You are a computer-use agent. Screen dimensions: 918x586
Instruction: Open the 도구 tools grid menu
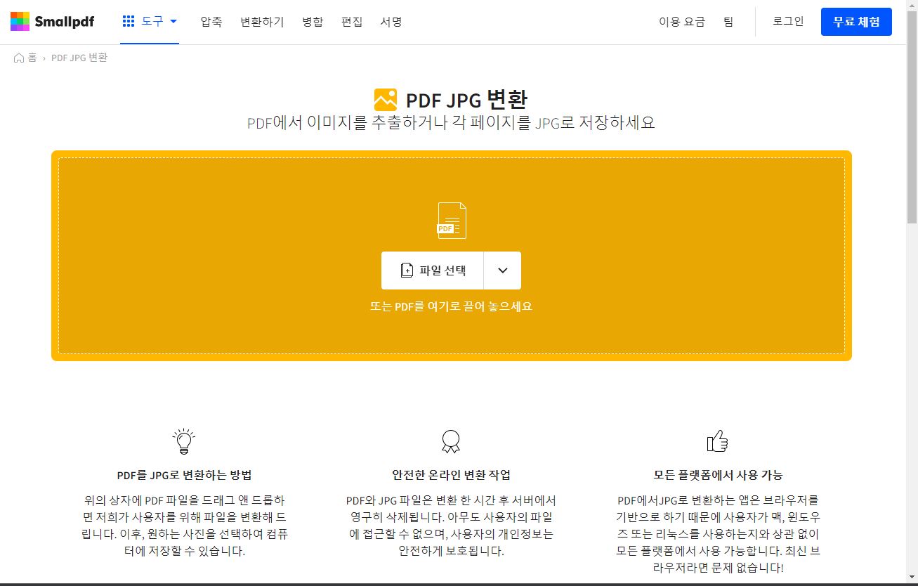point(150,22)
